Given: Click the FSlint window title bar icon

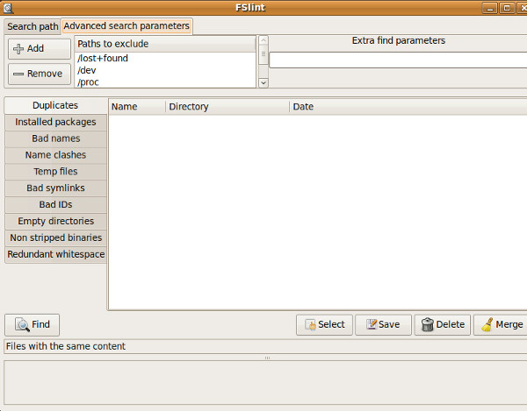Looking at the screenshot, I should [x=8, y=8].
